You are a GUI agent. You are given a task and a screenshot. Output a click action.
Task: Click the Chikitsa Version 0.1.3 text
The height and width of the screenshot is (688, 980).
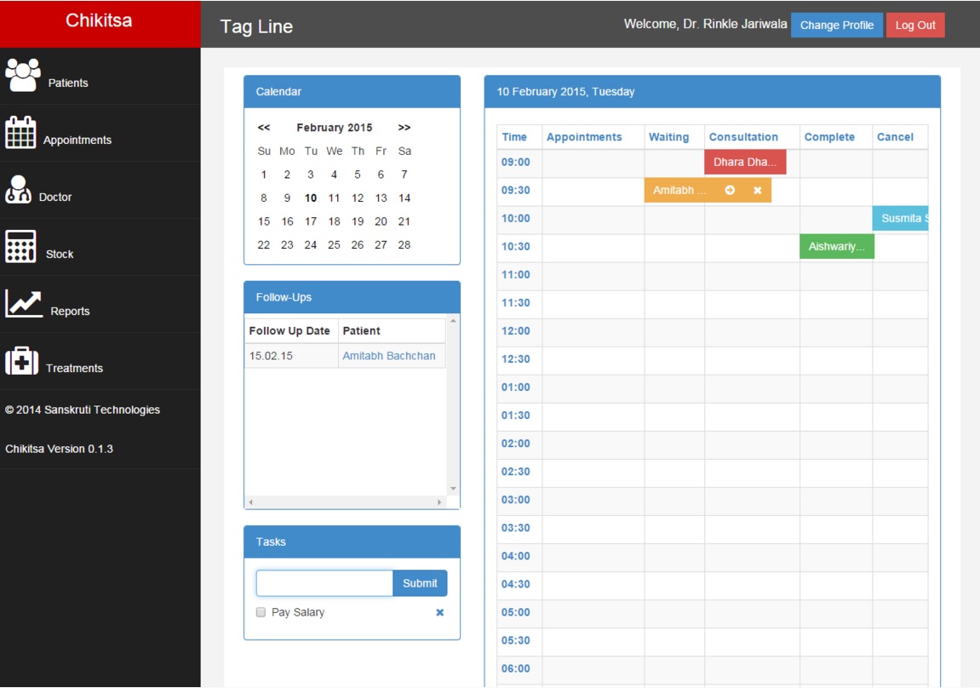coord(60,449)
